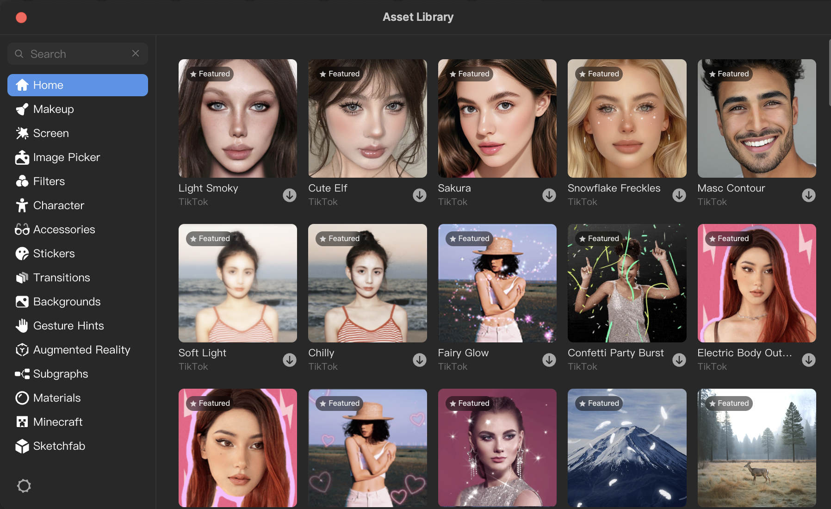Download the Cute Elf effect
Screen dimensions: 831x509
tap(420, 195)
